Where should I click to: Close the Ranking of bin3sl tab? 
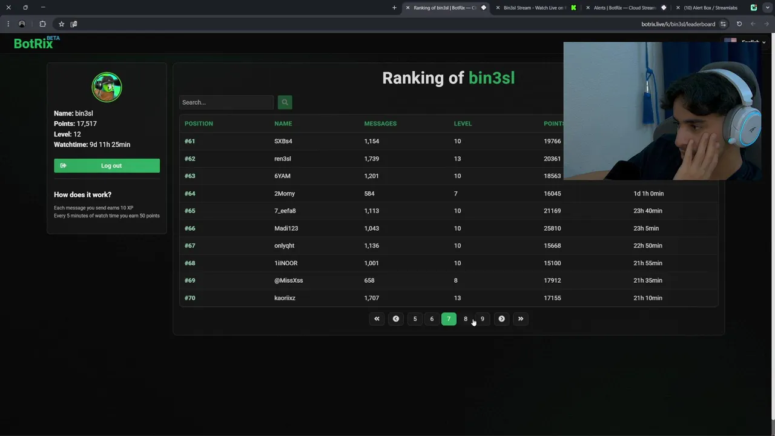(407, 8)
